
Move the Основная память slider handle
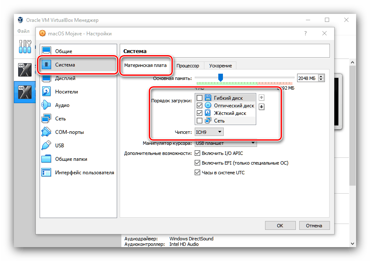tap(220, 77)
